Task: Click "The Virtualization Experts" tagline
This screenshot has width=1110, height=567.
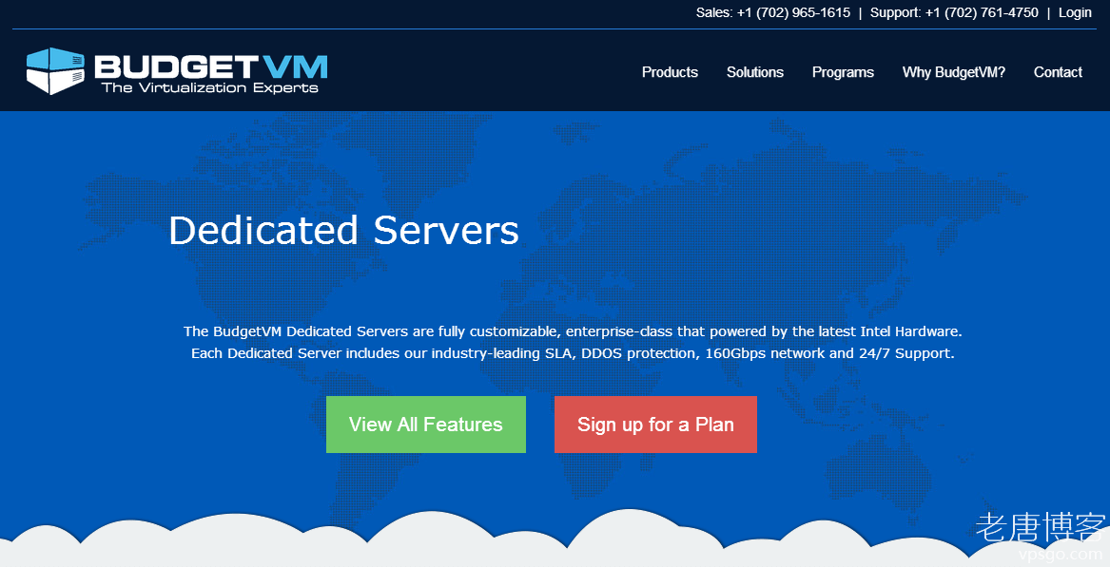Action: (x=210, y=87)
